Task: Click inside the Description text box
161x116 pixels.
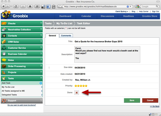Action: (107, 54)
